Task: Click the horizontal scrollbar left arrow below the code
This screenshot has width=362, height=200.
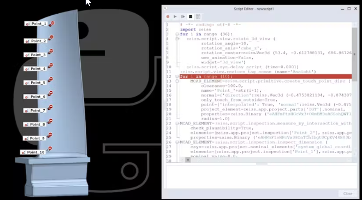Action: [182, 160]
